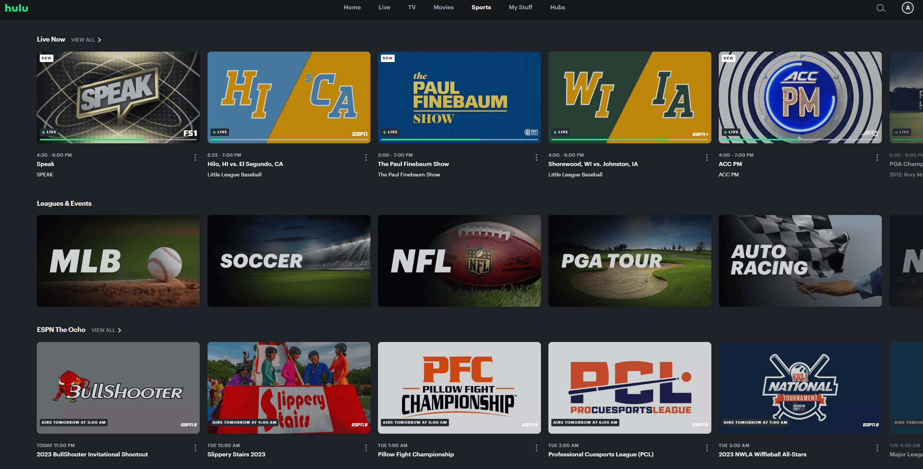Click the Hulu logo
Image resolution: width=923 pixels, height=469 pixels.
pos(16,8)
